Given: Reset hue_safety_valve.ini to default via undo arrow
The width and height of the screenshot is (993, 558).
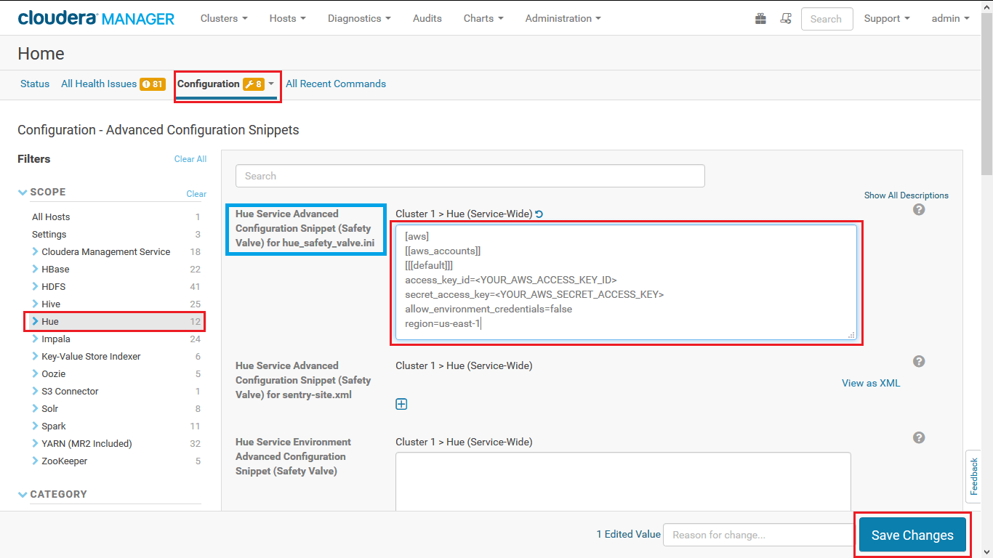Looking at the screenshot, I should (x=539, y=214).
